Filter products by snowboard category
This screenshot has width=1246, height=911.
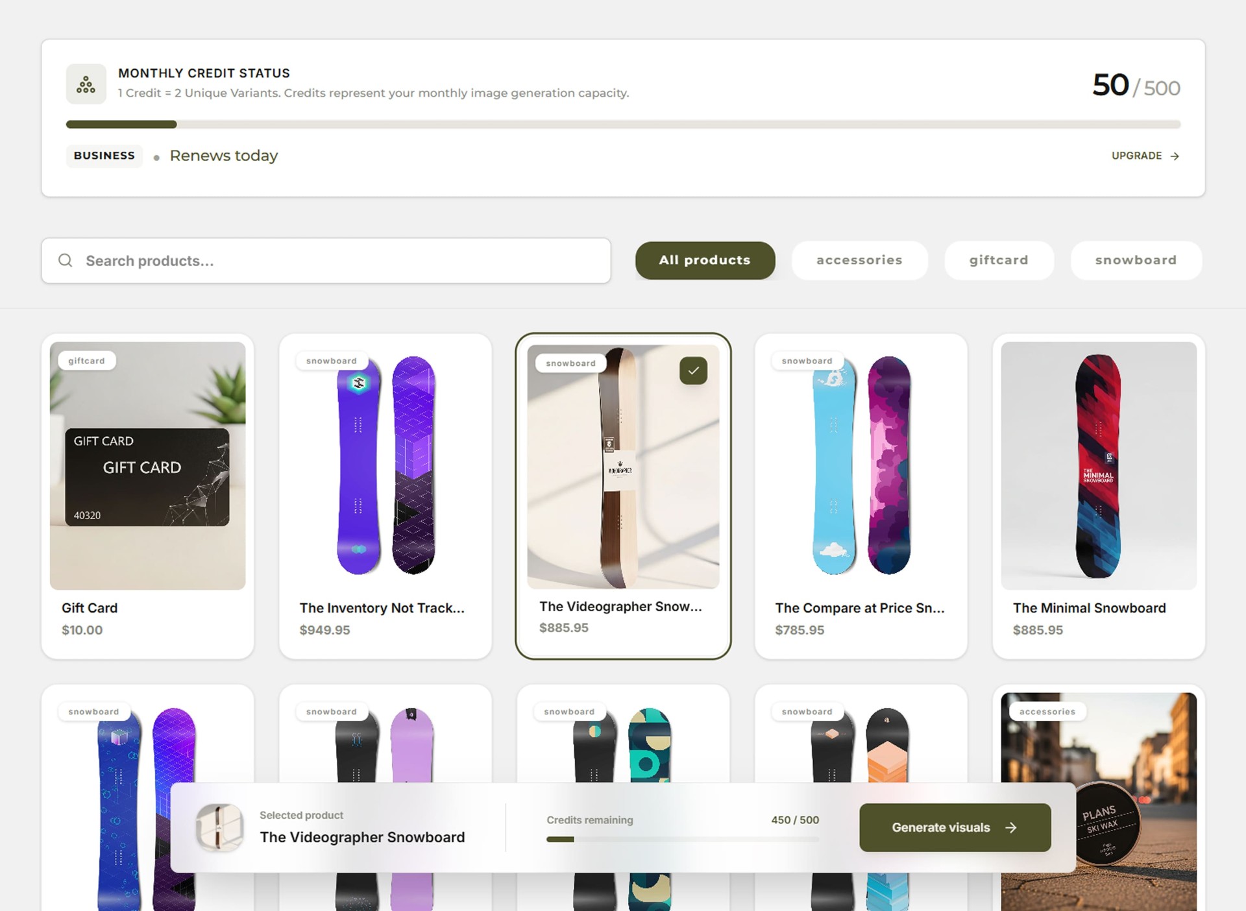1136,260
